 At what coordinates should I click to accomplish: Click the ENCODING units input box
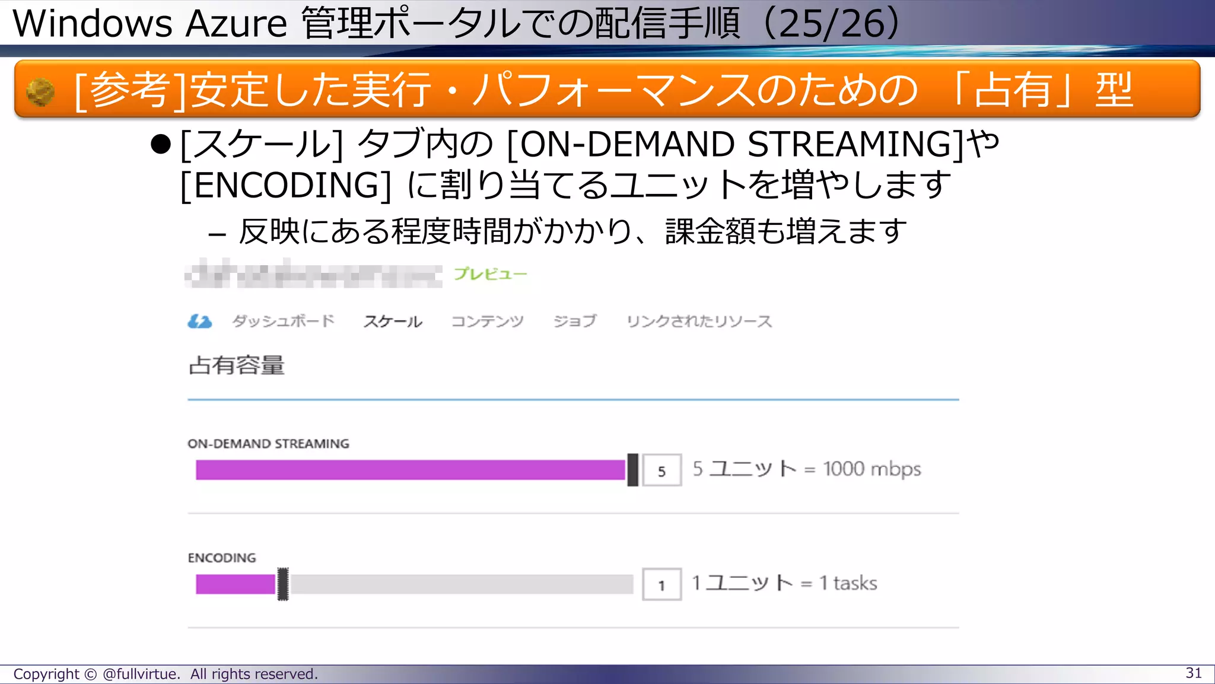[662, 585]
